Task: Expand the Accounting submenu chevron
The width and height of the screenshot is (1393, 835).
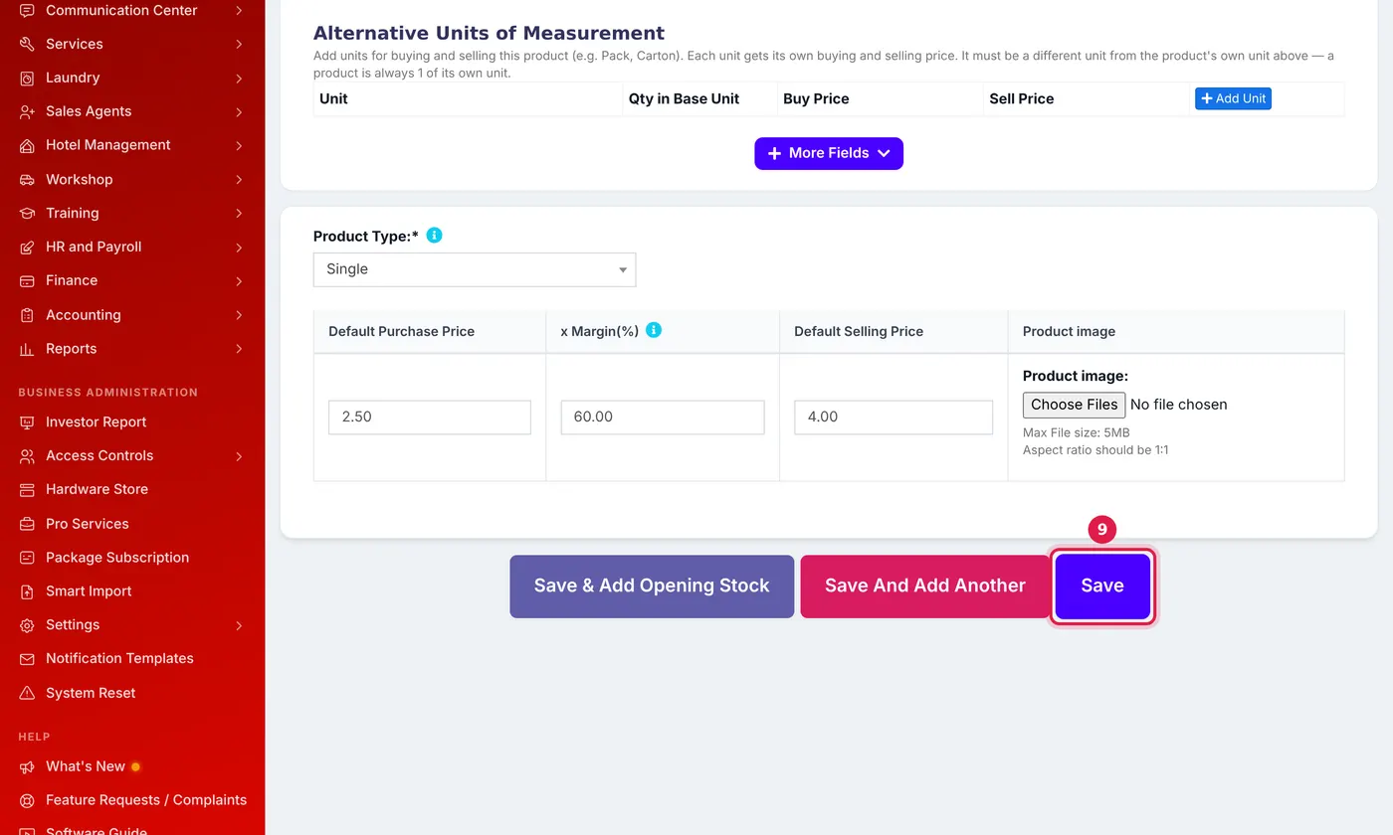Action: pyautogui.click(x=239, y=315)
